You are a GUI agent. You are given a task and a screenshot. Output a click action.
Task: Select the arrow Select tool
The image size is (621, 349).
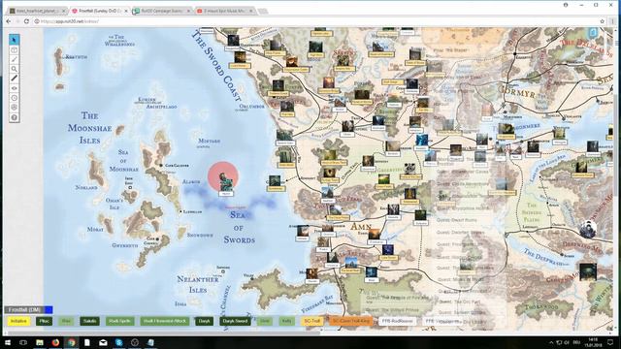tap(14, 39)
